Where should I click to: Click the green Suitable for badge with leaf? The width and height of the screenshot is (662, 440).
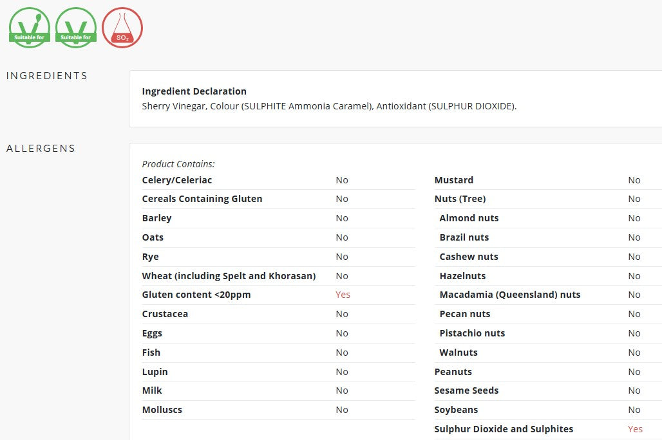[30, 28]
